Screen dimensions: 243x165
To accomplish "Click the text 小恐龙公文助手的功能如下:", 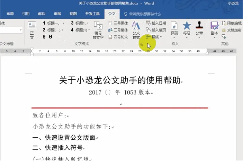I will point(72,127).
